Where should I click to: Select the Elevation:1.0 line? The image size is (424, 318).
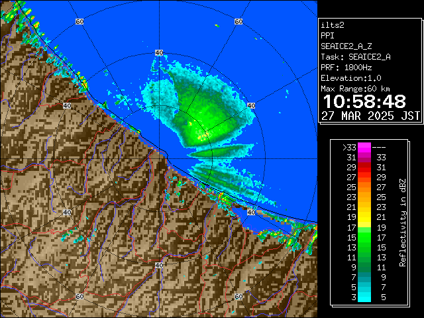[x=351, y=78]
